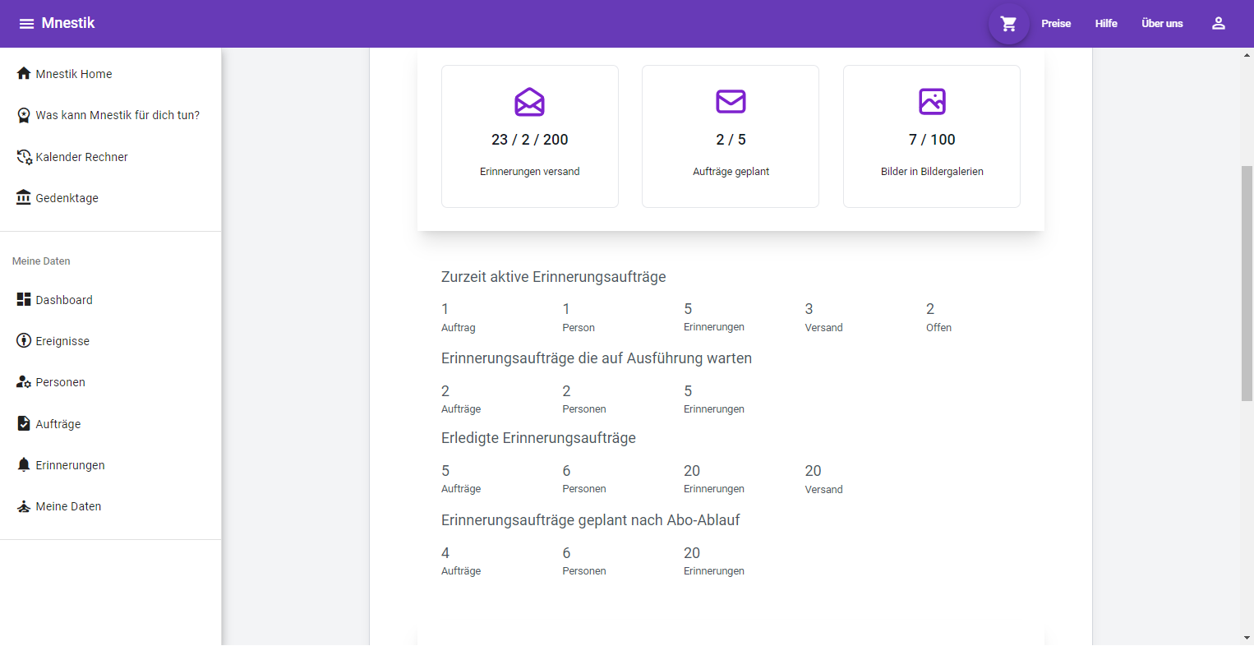This screenshot has width=1254, height=646.
Task: Click the Erinnerungen bell icon
Action: (x=24, y=465)
